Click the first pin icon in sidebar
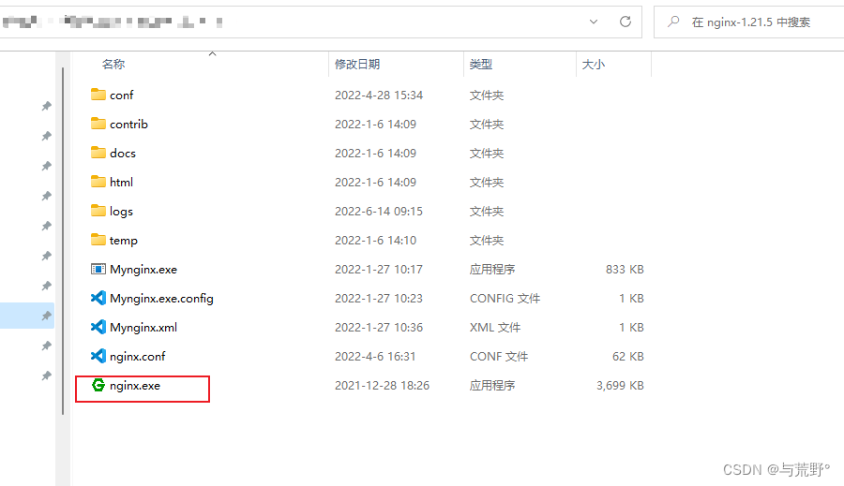 tap(46, 107)
